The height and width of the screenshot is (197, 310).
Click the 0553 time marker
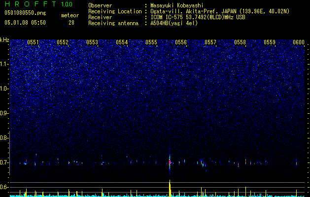92,42
